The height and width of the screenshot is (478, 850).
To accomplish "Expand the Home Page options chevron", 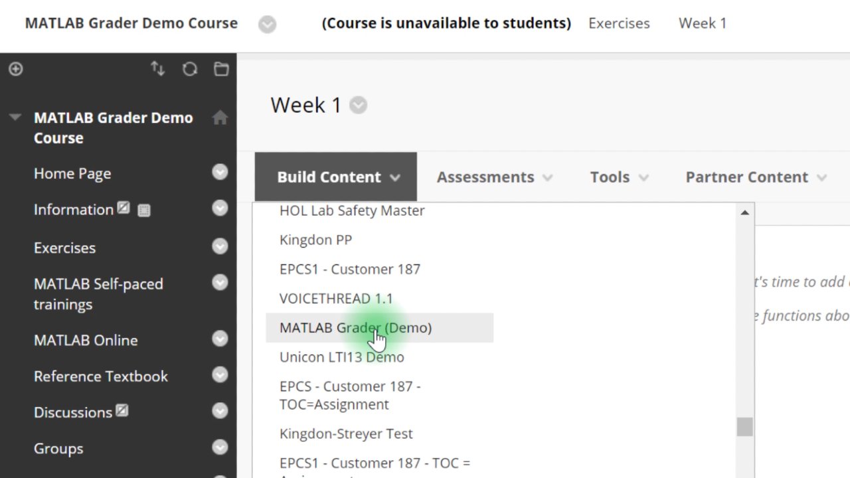I will (220, 172).
